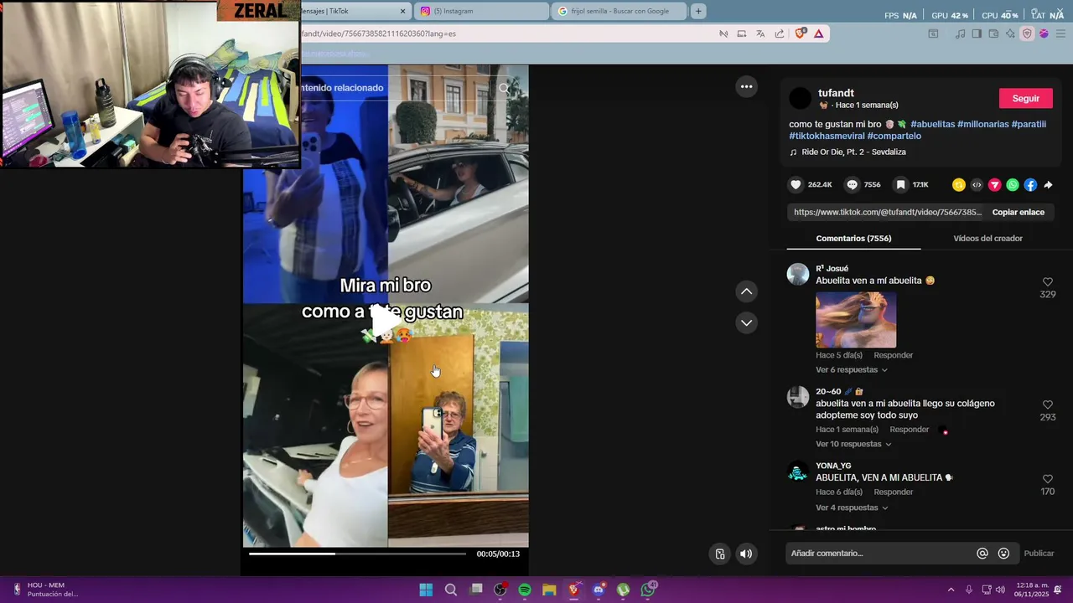Click the Añadir comentario input field
Image resolution: width=1073 pixels, height=603 pixels.
pyautogui.click(x=880, y=553)
